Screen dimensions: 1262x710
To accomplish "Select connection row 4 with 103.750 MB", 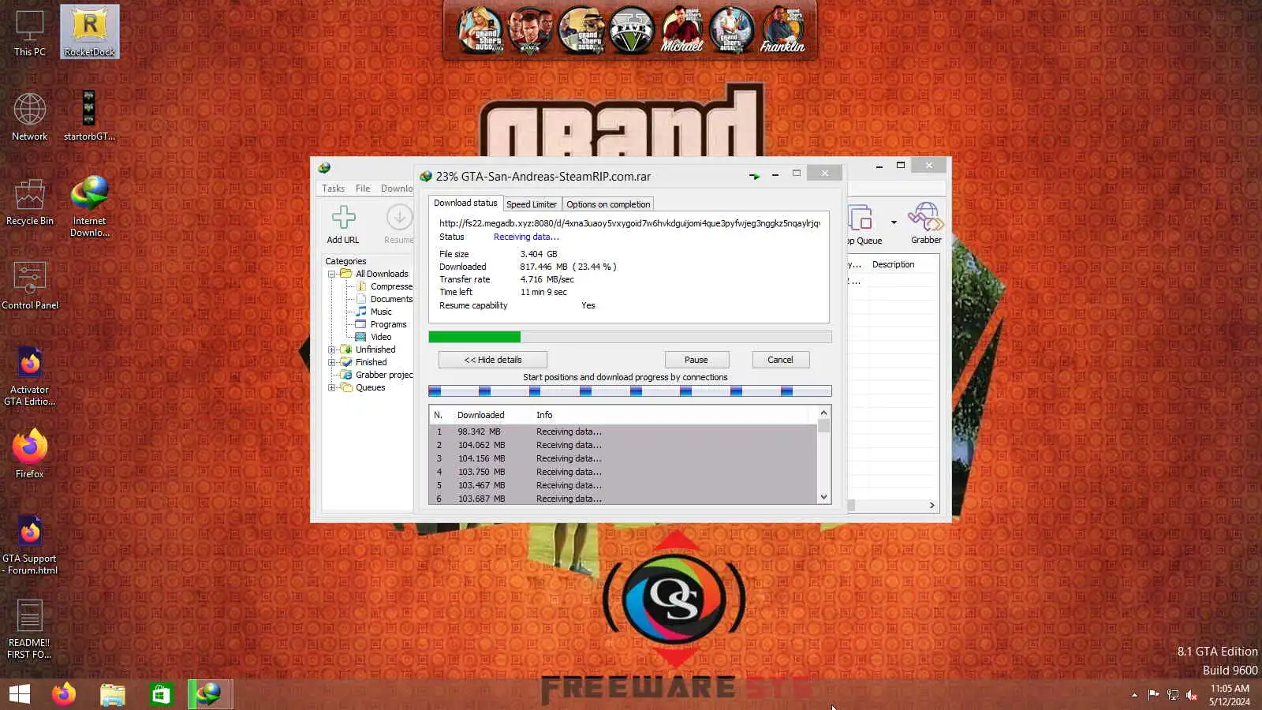I will [x=623, y=472].
